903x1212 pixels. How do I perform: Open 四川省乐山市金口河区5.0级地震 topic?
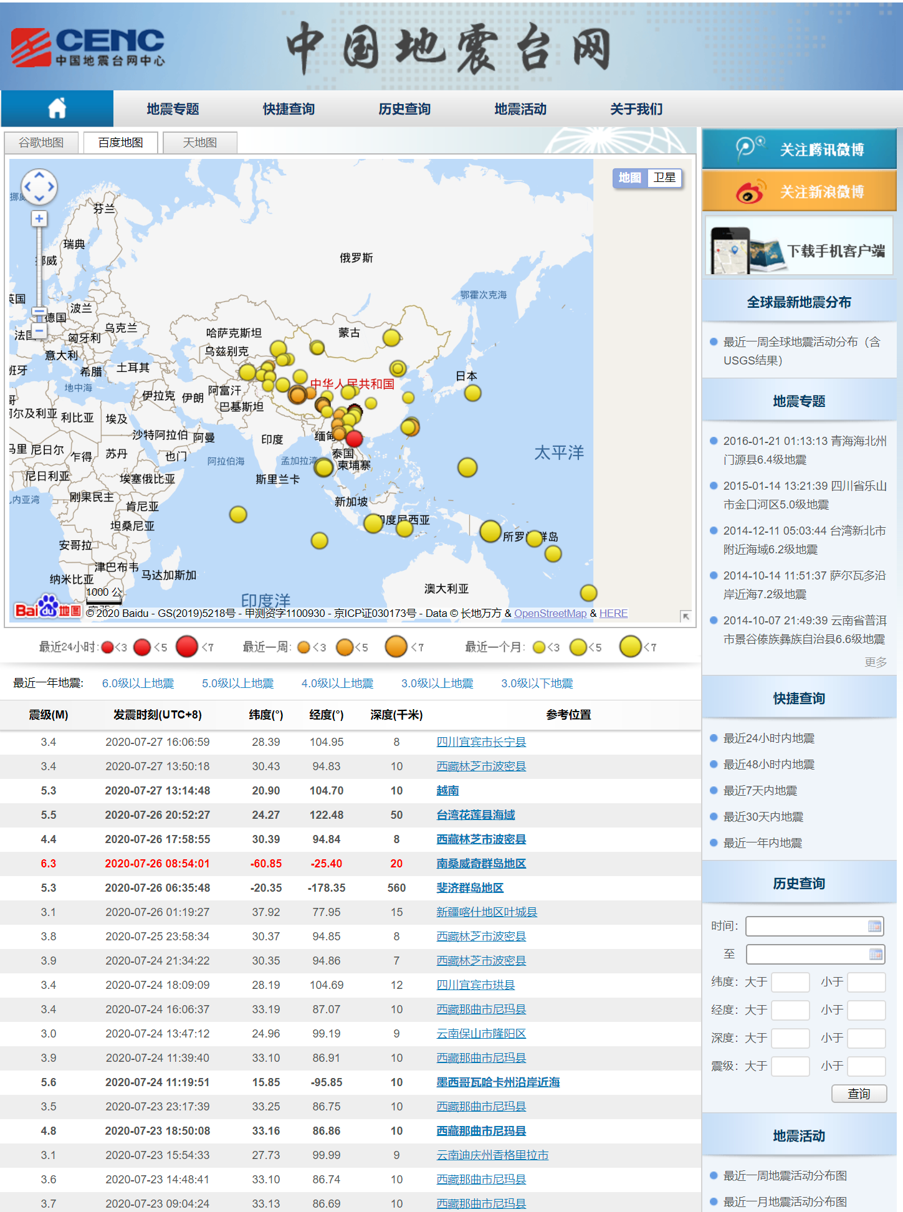click(805, 495)
